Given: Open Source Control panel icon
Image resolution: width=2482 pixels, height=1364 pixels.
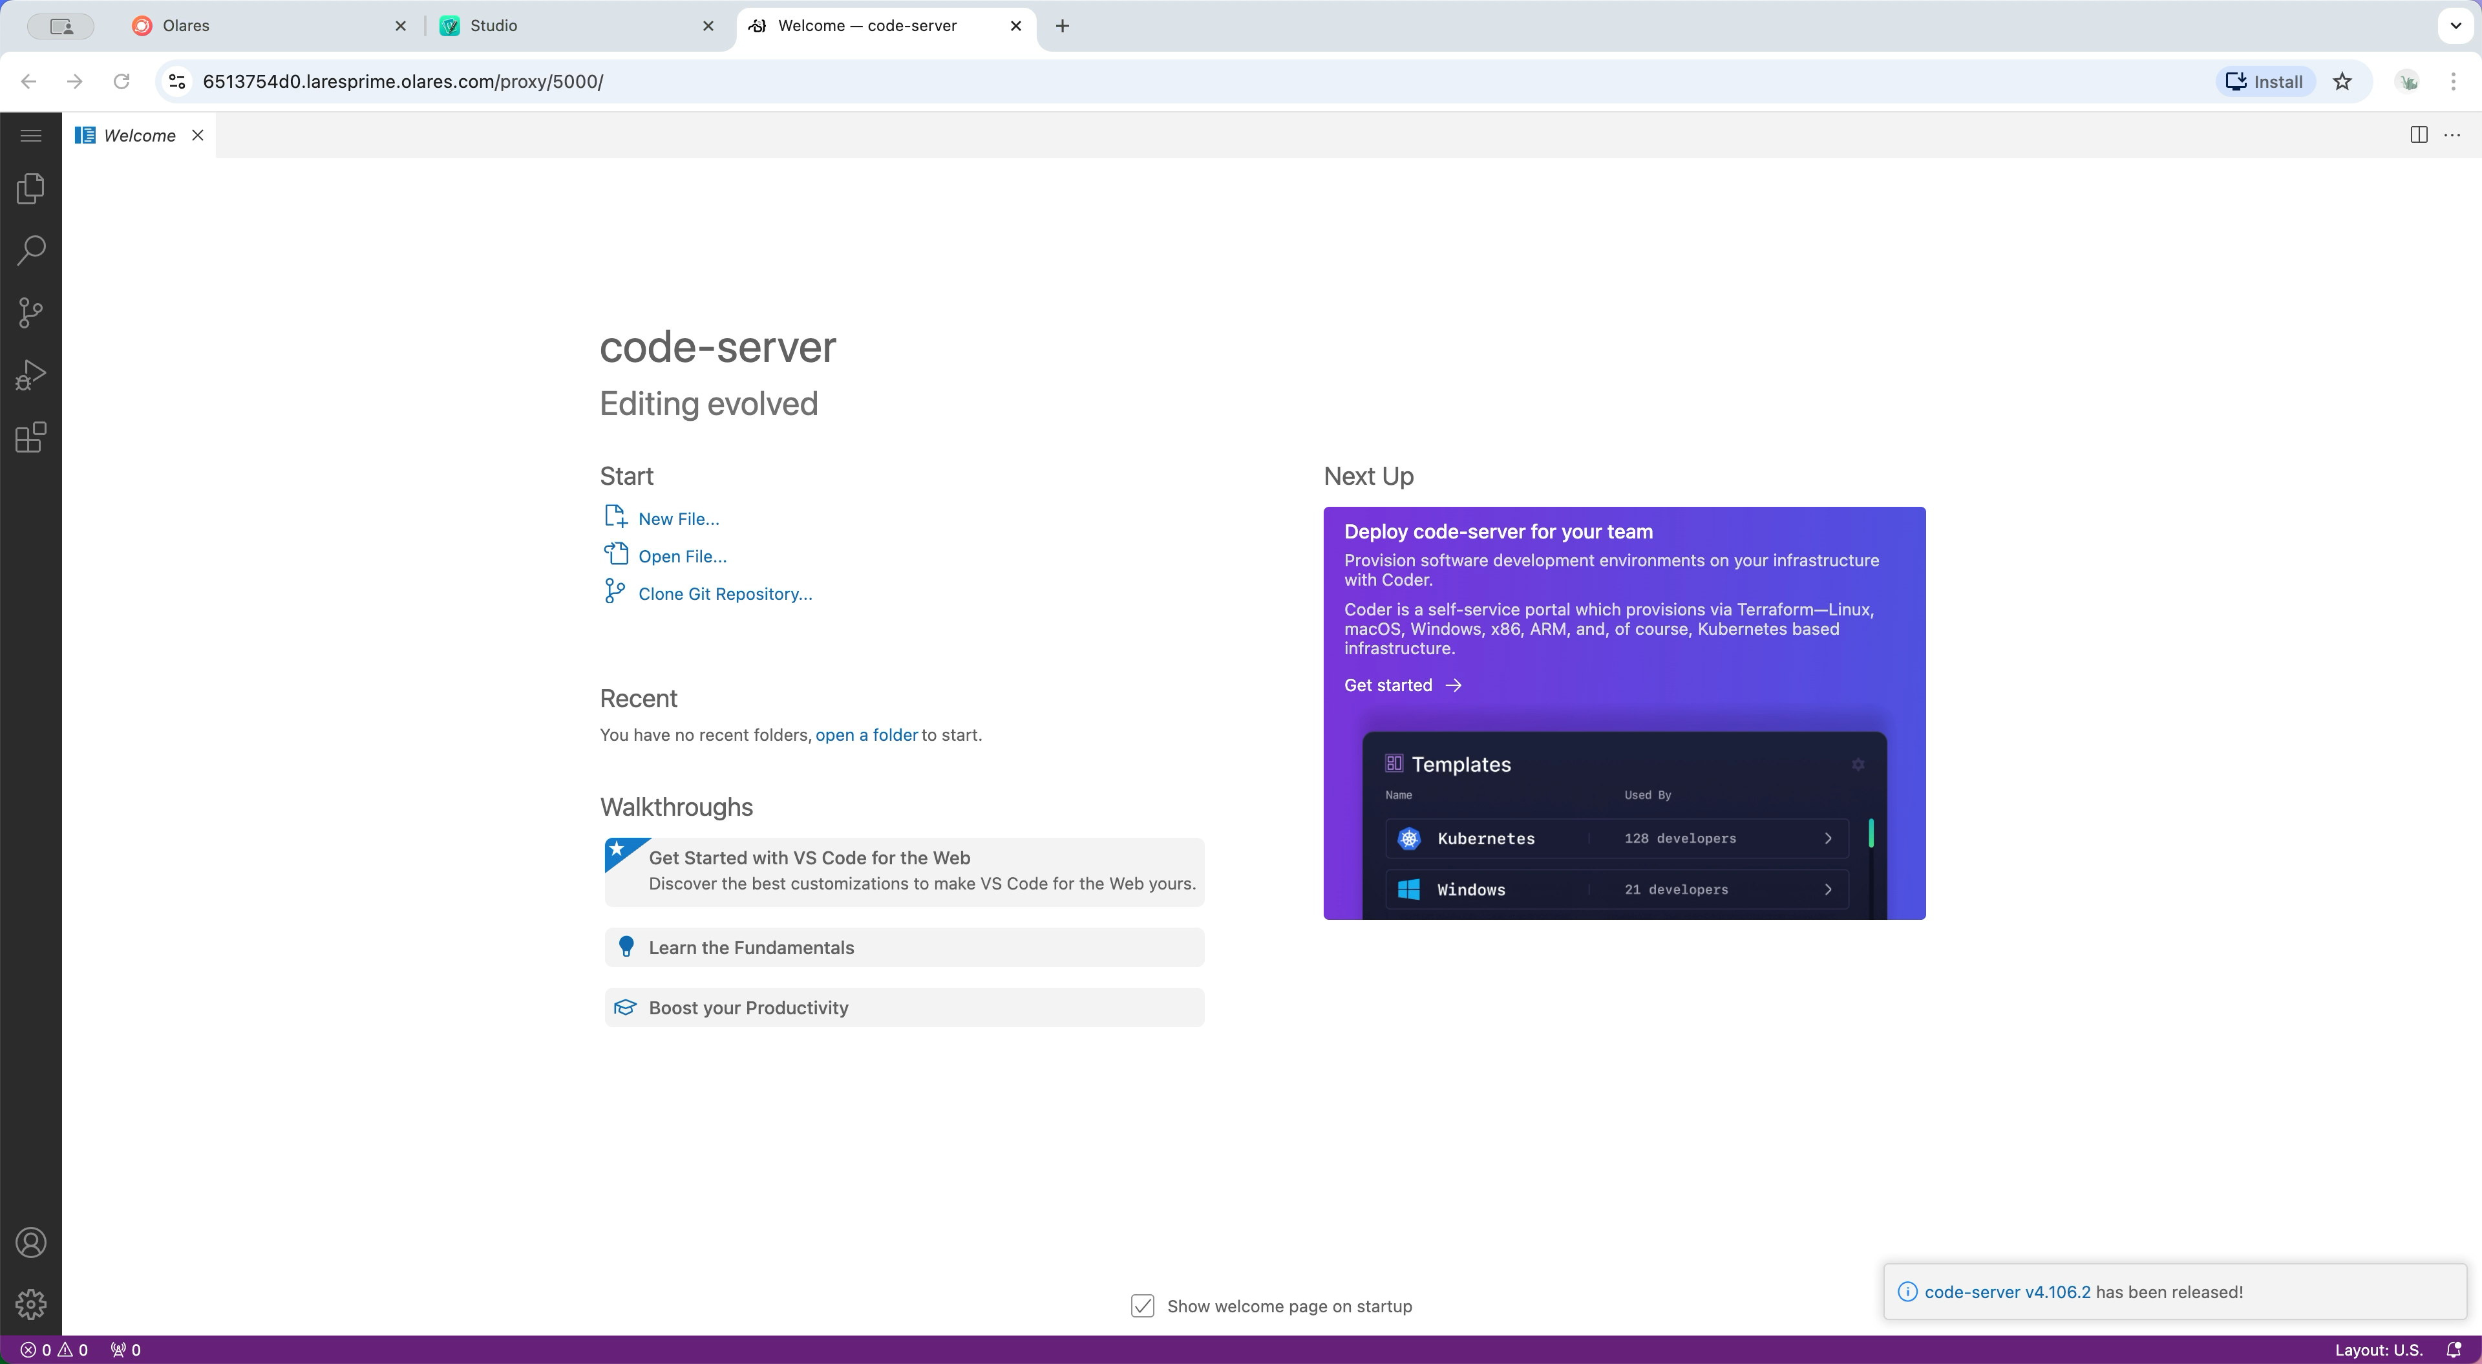Looking at the screenshot, I should coord(30,312).
